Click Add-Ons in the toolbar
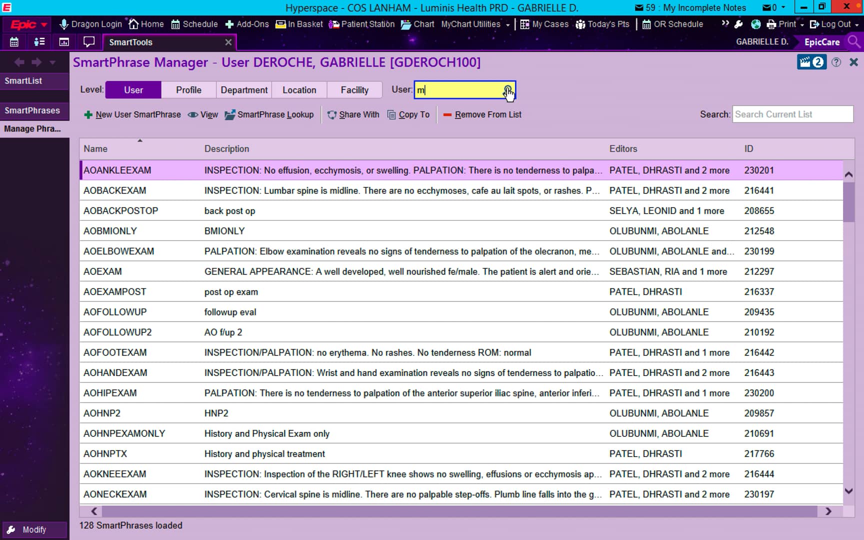864x540 pixels. 247,24
